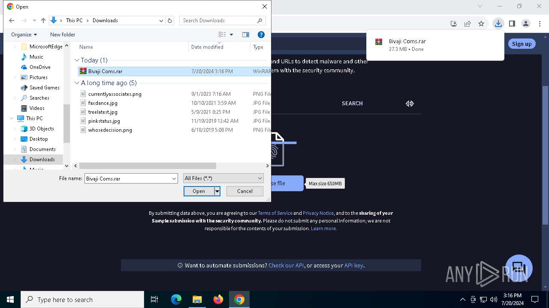Select pinkstatus.jpg in file list
The image size is (549, 308).
click(x=104, y=121)
